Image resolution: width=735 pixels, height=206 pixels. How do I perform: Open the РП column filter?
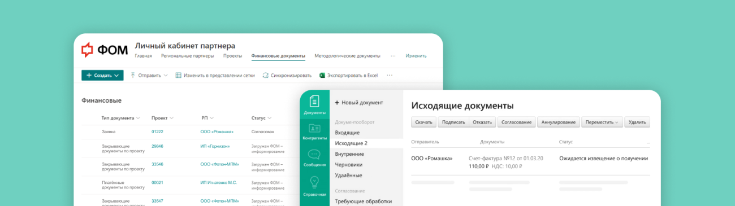coord(207,118)
